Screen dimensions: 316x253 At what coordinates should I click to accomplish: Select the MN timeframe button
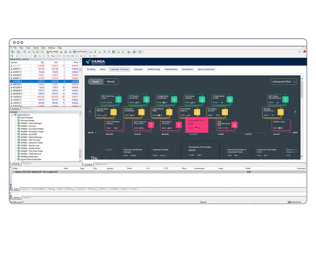(x=95, y=56)
